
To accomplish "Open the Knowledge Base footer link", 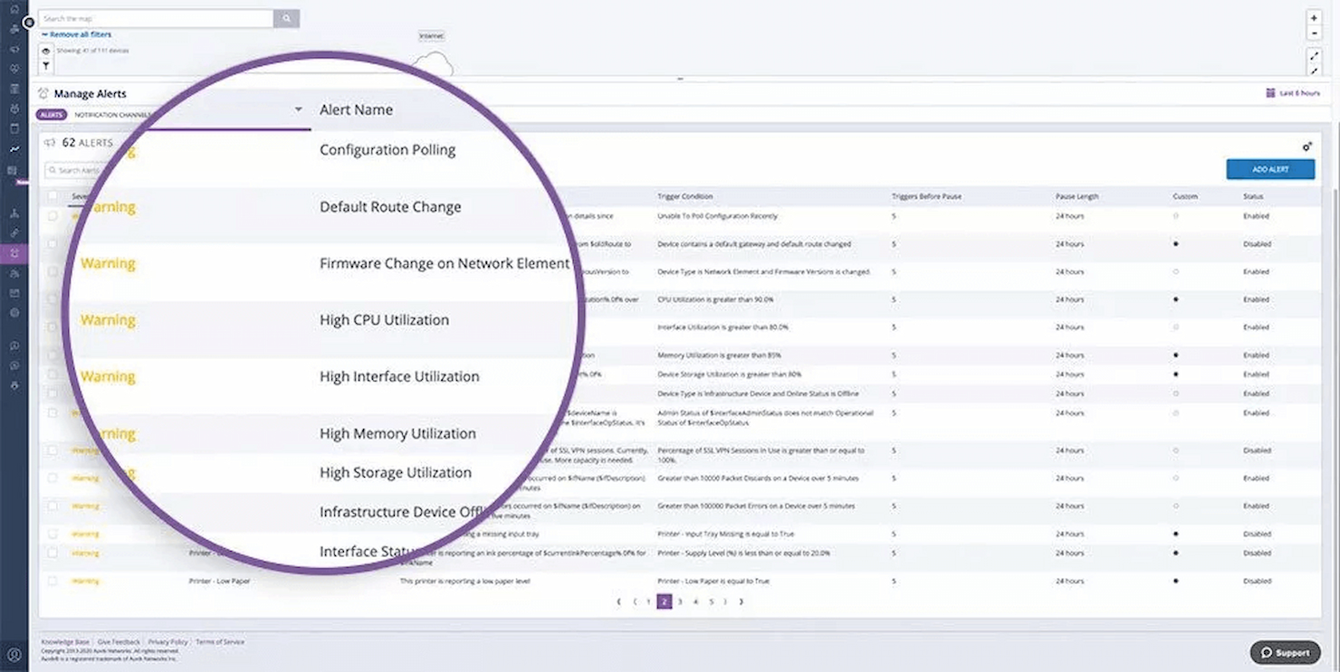I will pos(64,641).
